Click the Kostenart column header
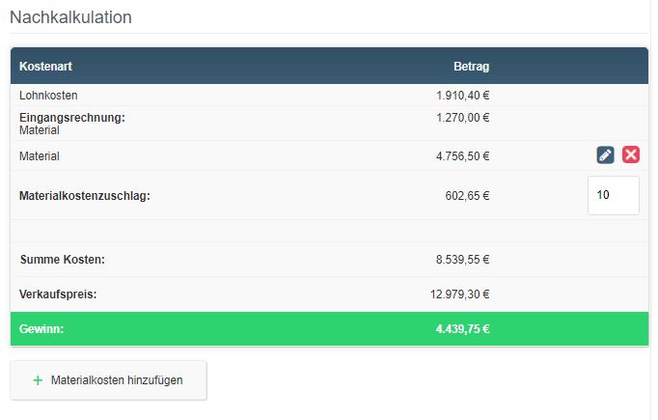 coord(46,67)
